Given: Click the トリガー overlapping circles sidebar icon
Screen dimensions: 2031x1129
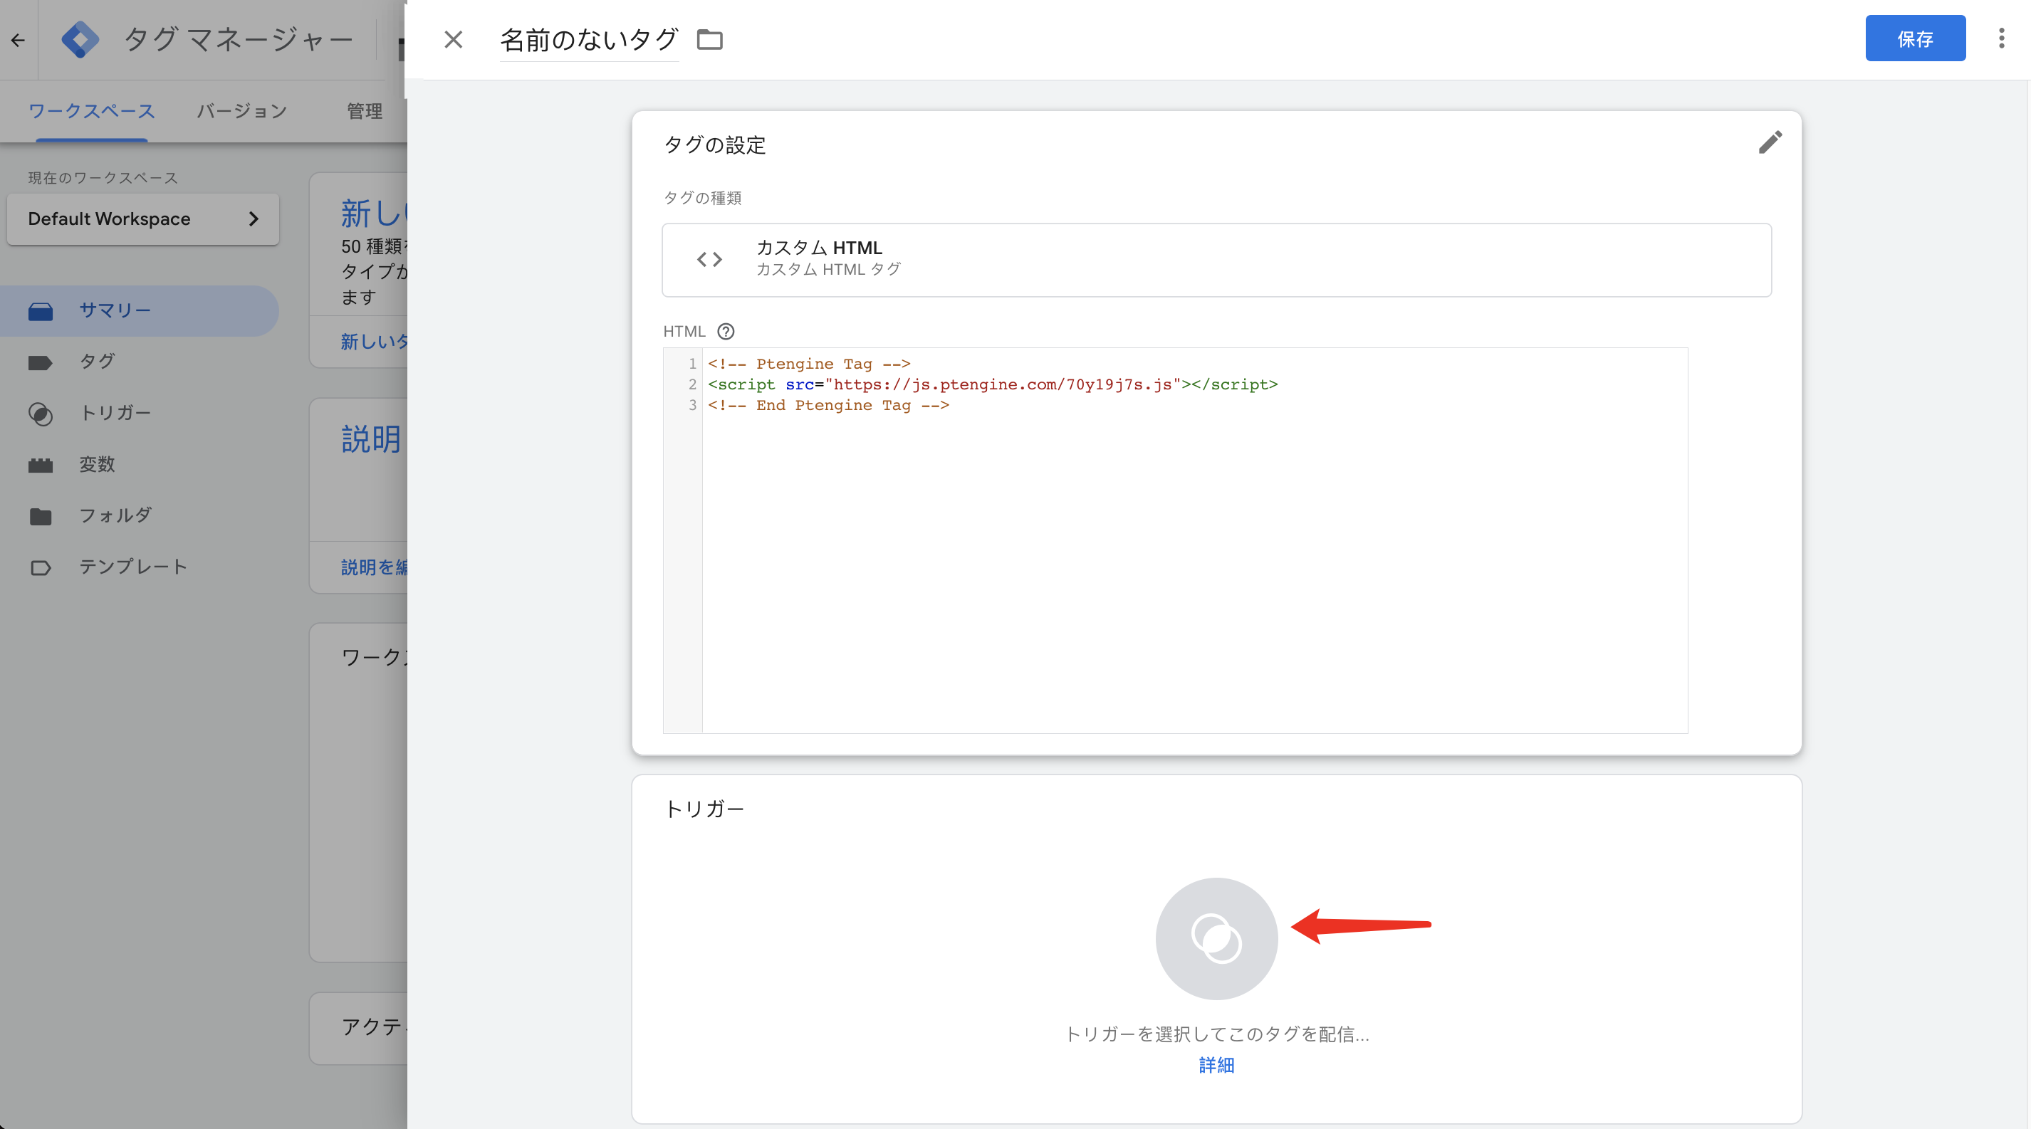Looking at the screenshot, I should click(40, 414).
